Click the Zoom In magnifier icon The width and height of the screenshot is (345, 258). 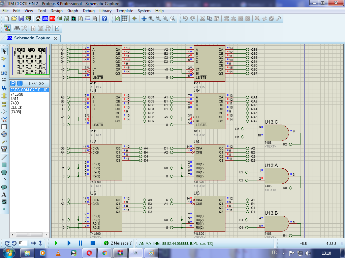point(151,19)
